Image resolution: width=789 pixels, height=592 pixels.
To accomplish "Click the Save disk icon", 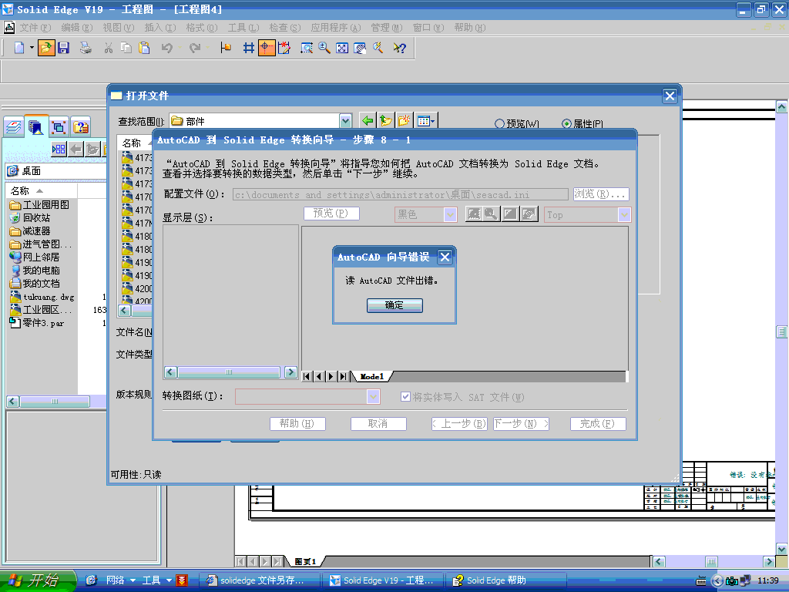I will 63,48.
